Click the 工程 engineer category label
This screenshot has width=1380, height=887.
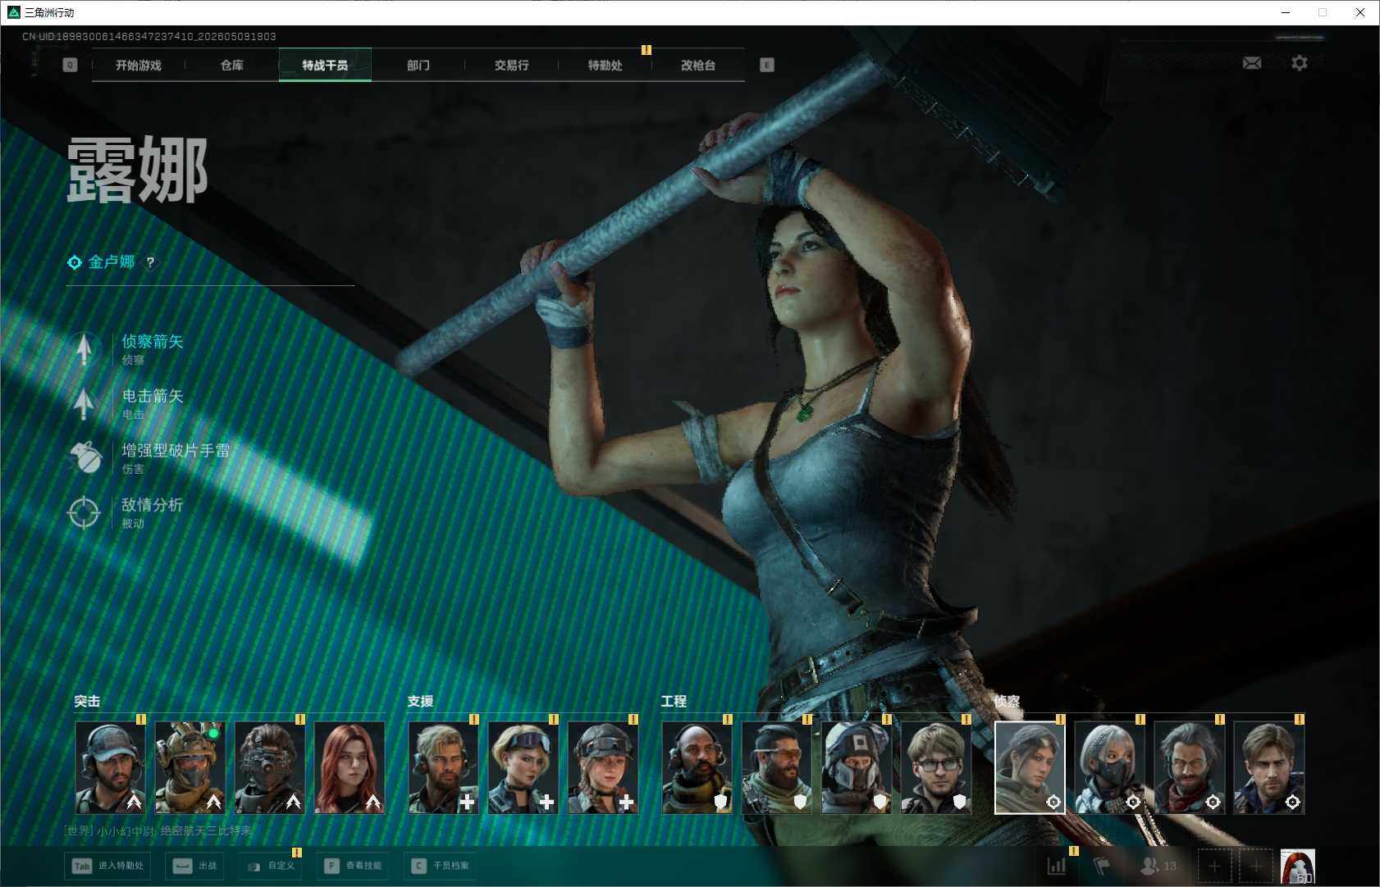coord(674,702)
